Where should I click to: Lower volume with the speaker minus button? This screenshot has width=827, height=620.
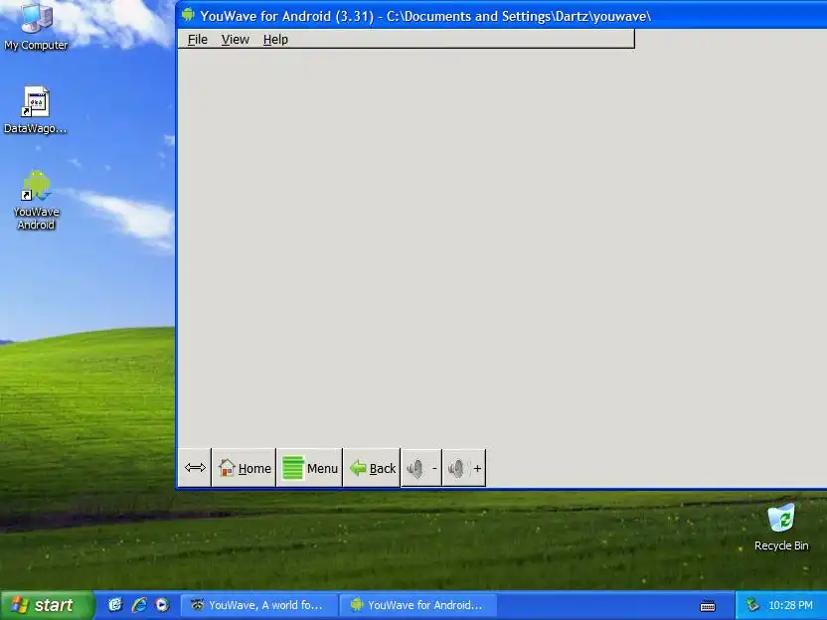coord(421,468)
